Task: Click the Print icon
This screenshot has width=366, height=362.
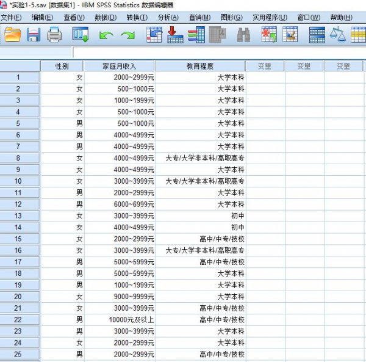Action: click(54, 35)
